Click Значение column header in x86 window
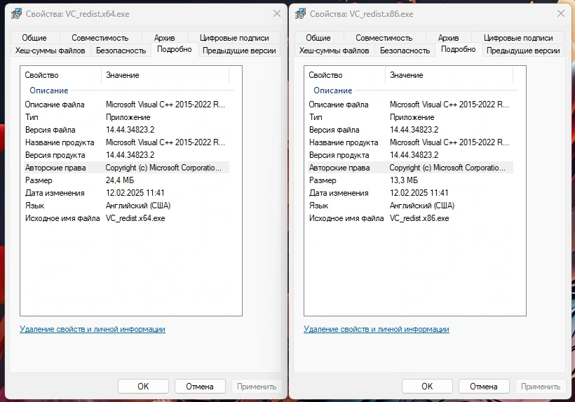Screen dimensions: 575x402 click(x=449, y=75)
